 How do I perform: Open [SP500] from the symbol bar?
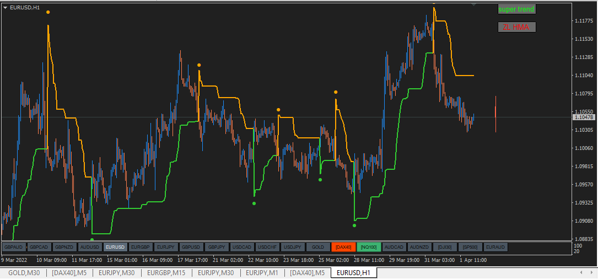470,248
